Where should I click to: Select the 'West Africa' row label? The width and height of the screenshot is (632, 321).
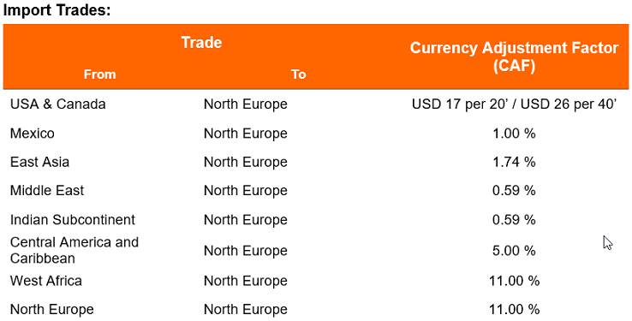coord(46,281)
